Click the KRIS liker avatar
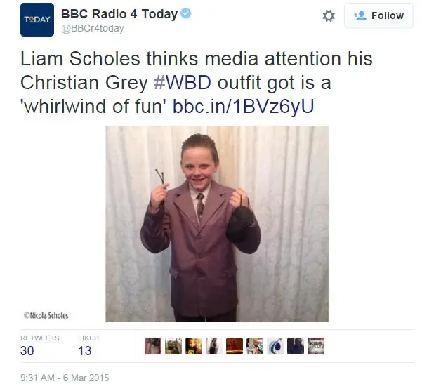Image resolution: width=422 pixels, height=391 pixels. tap(316, 346)
